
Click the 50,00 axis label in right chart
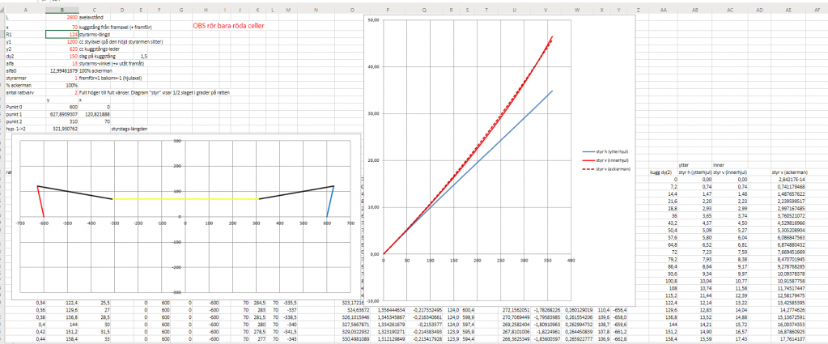pyautogui.click(x=373, y=19)
